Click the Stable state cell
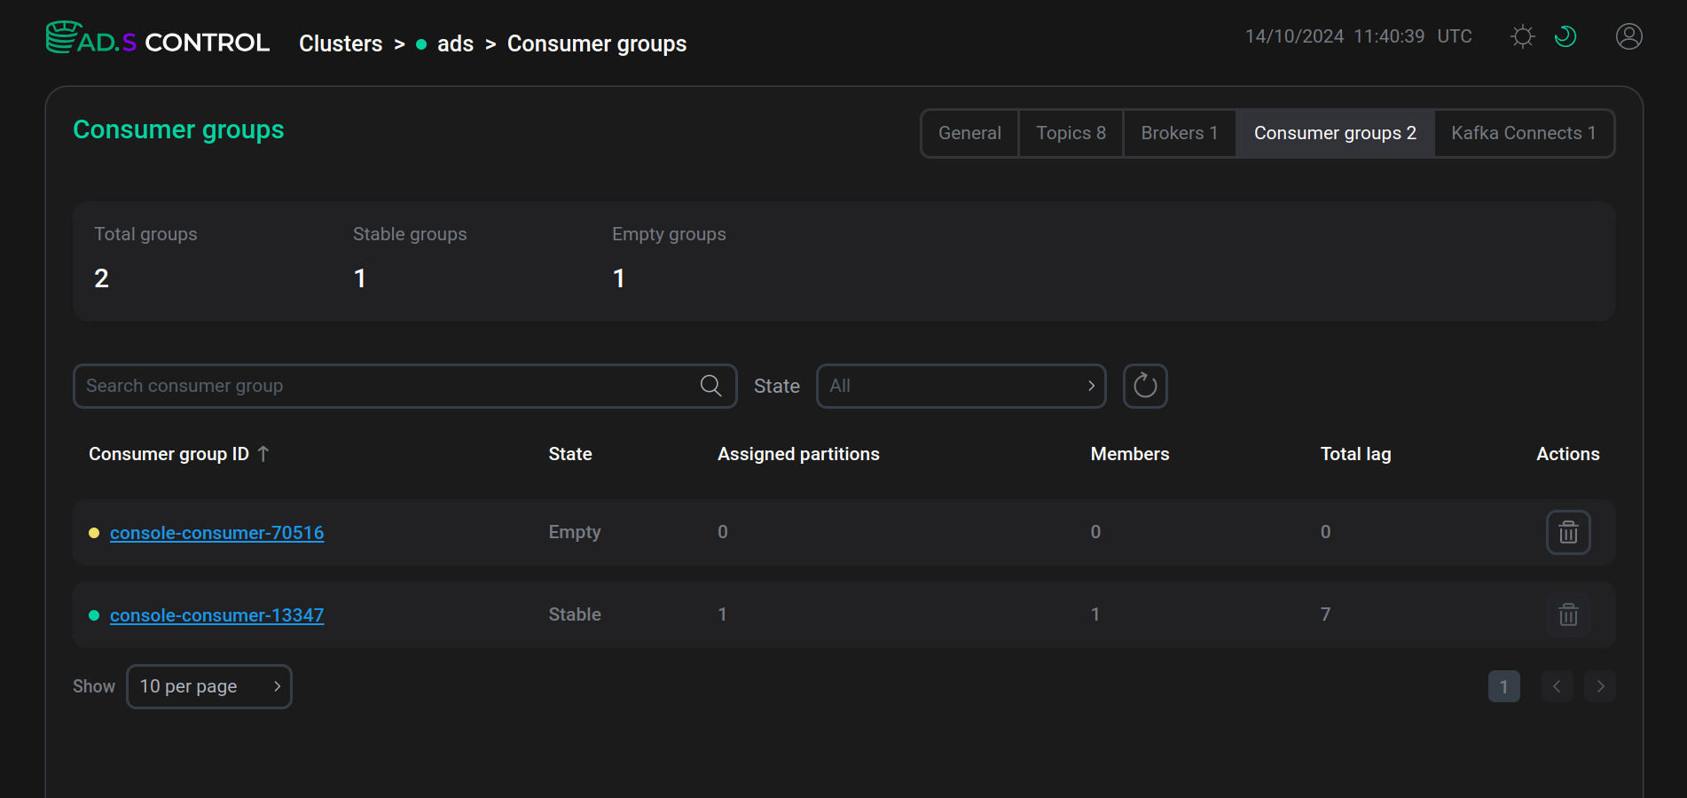 (575, 614)
